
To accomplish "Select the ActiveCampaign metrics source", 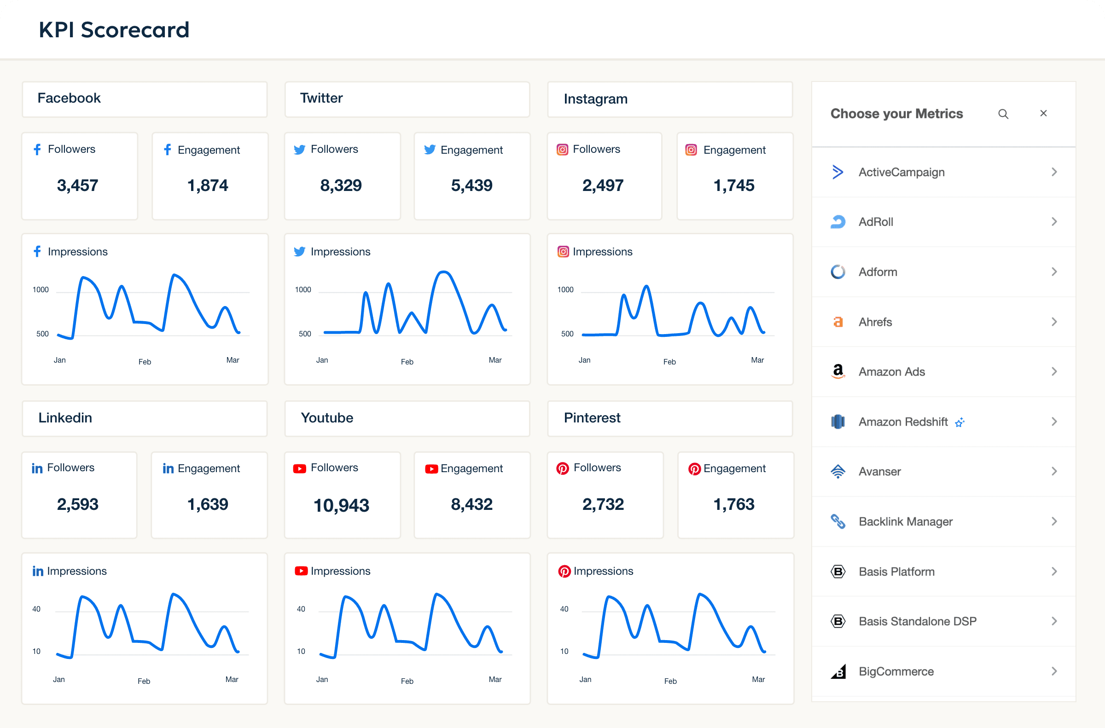I will (x=901, y=172).
